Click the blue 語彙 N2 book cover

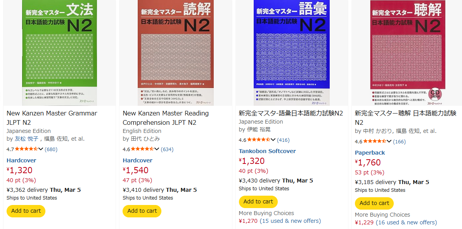(292, 52)
